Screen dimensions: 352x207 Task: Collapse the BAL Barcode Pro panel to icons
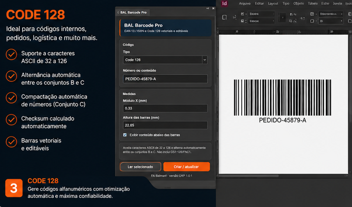click(x=208, y=8)
